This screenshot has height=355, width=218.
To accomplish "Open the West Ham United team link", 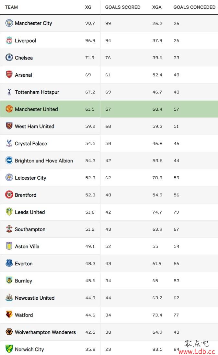I will (34, 126).
